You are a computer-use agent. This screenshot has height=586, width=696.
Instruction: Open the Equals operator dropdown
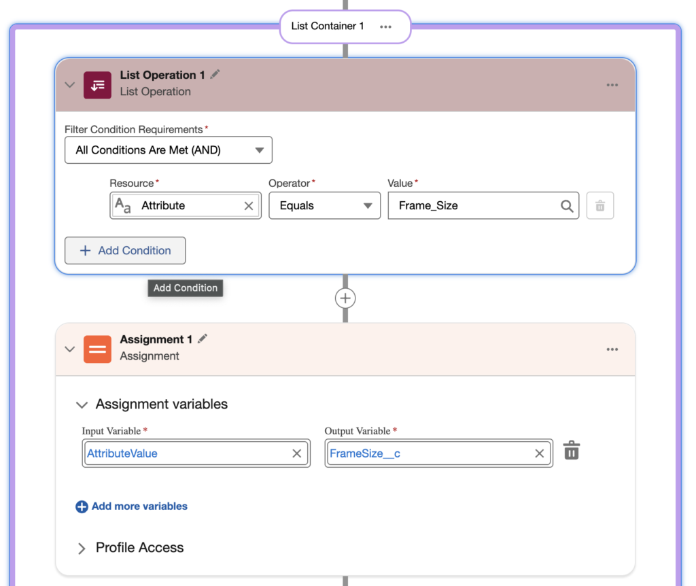click(x=324, y=205)
